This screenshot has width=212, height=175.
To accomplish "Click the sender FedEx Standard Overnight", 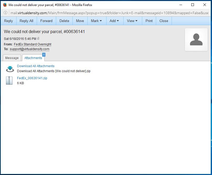I will 33,44.
